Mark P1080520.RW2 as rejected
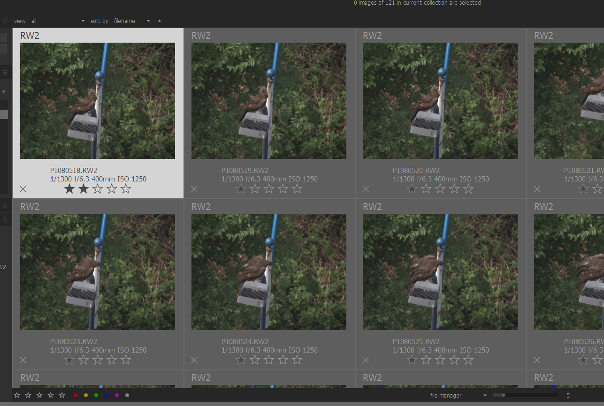The width and height of the screenshot is (604, 406). pos(366,189)
